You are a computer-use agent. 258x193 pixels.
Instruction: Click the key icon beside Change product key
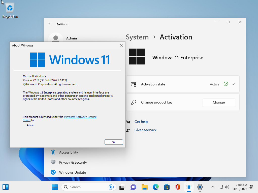(x=134, y=102)
